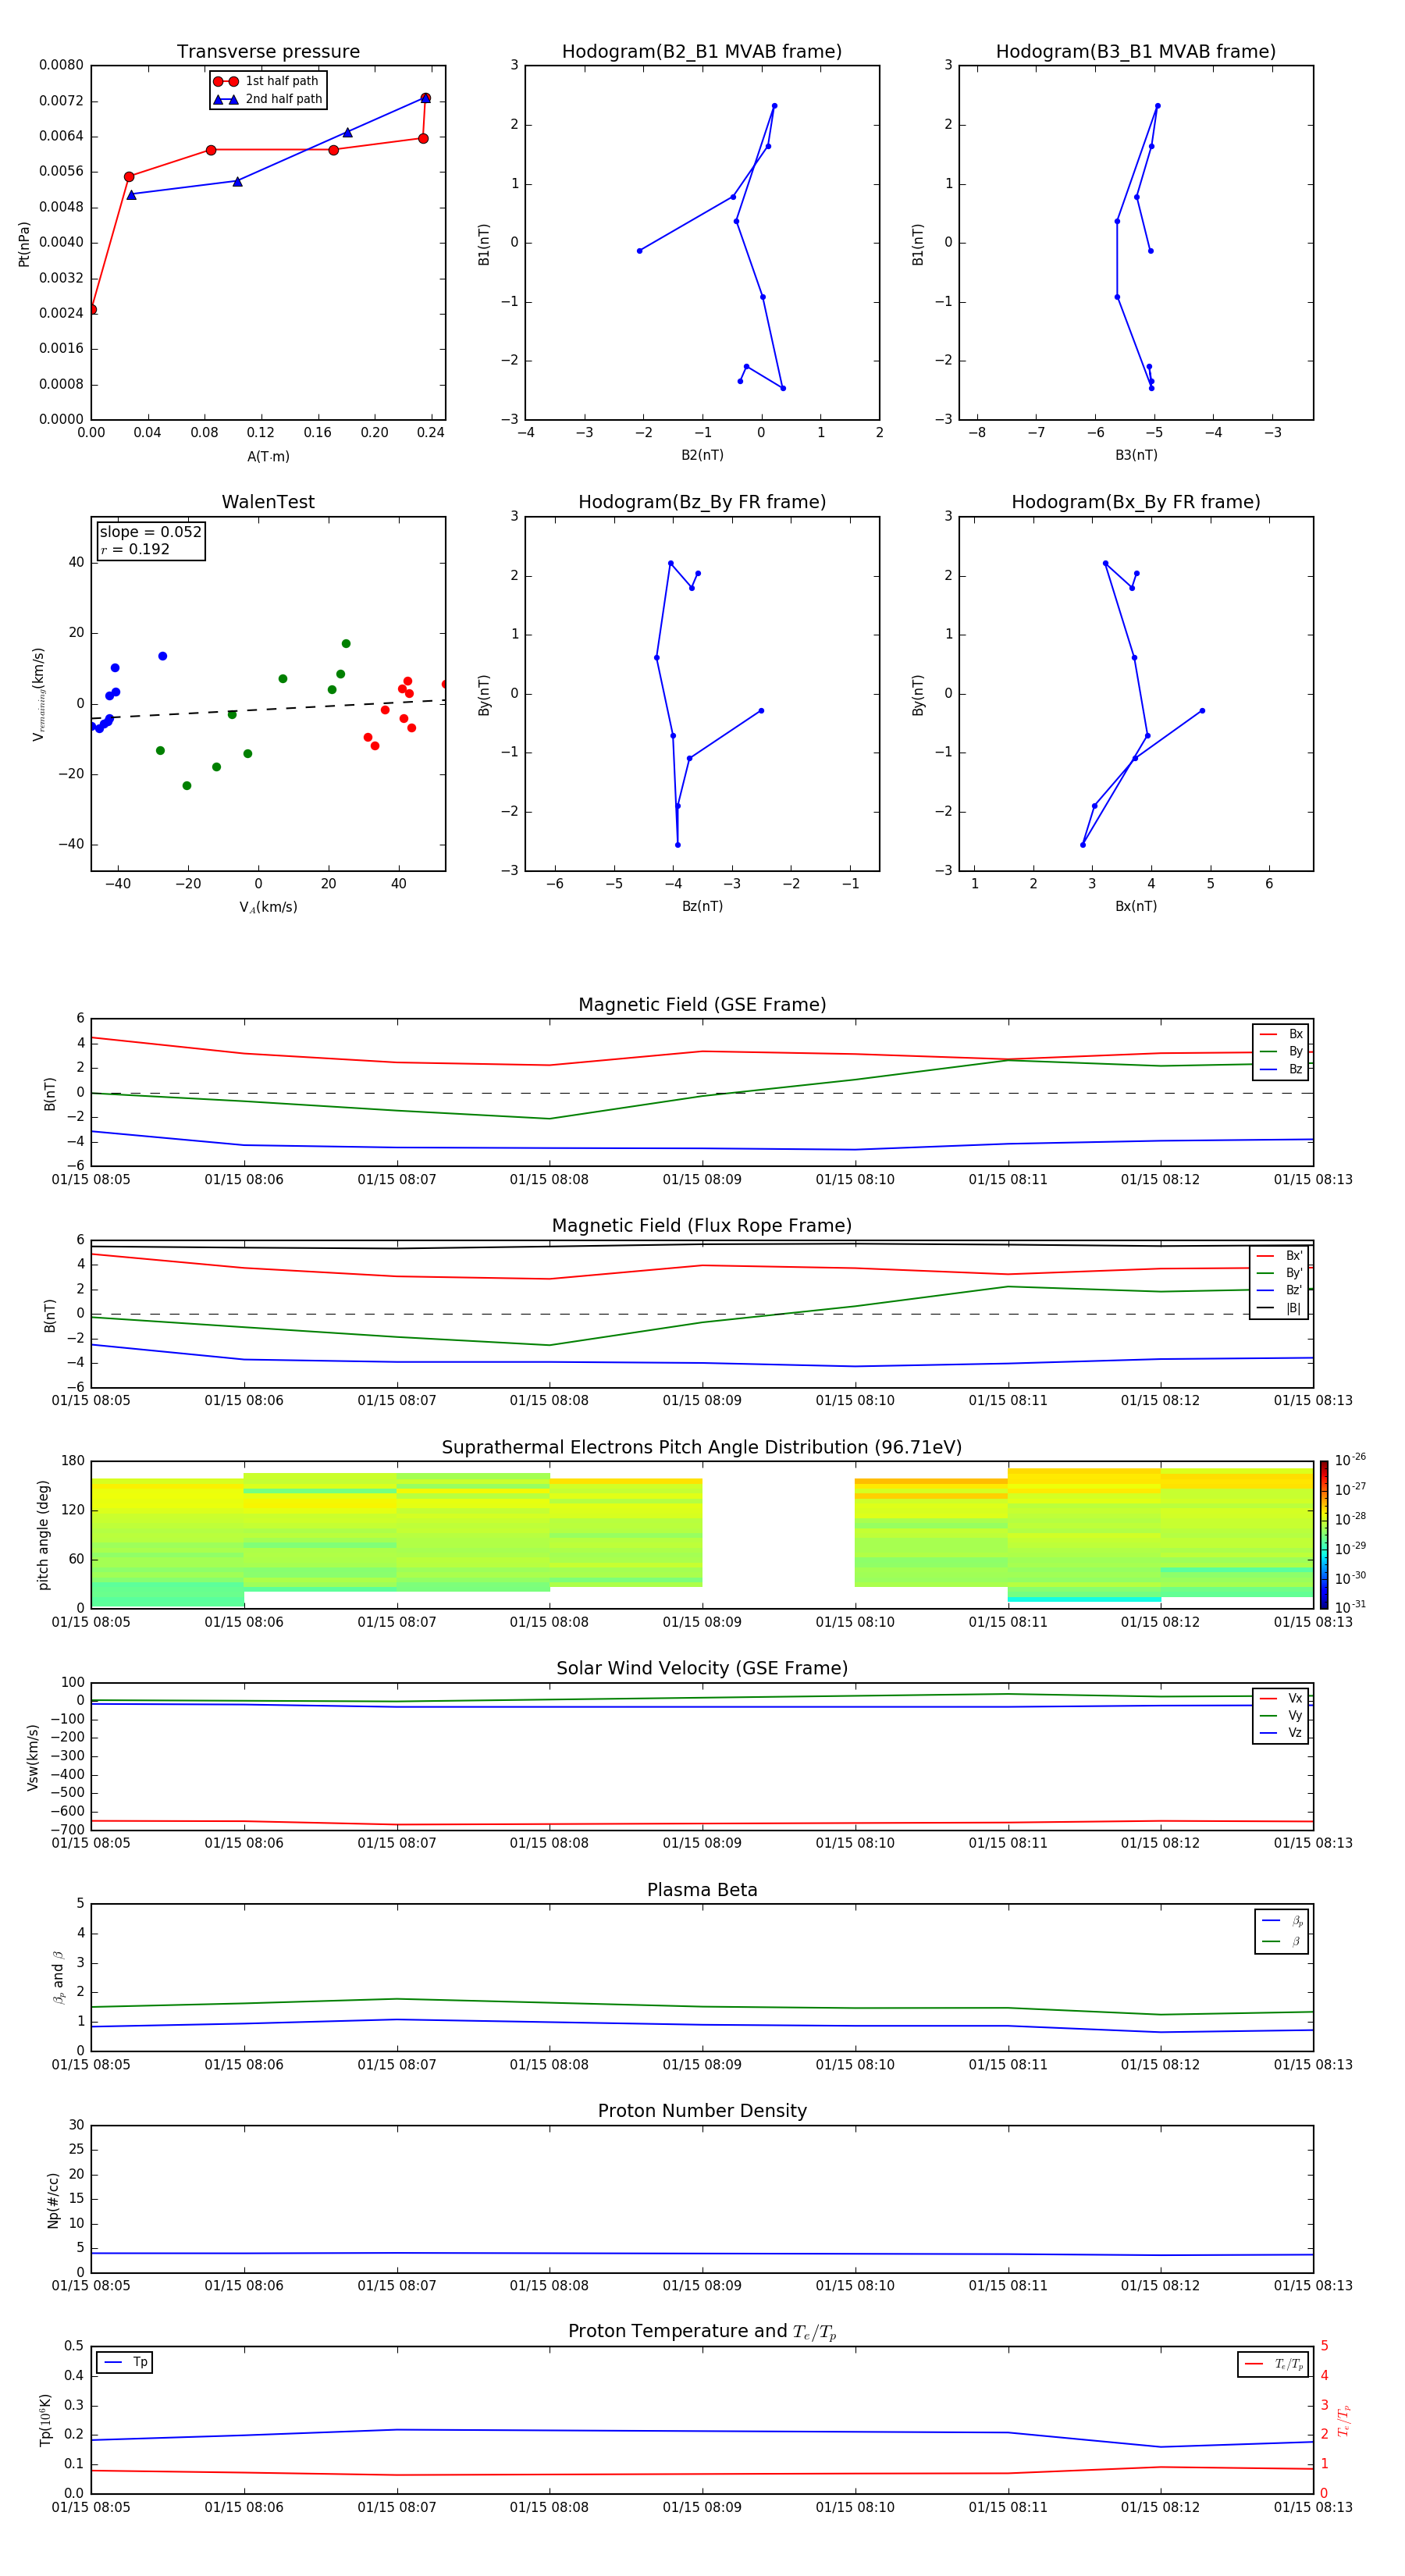Click the 'B2(nT)' x-axis label
1405x2576 pixels.
702,455
